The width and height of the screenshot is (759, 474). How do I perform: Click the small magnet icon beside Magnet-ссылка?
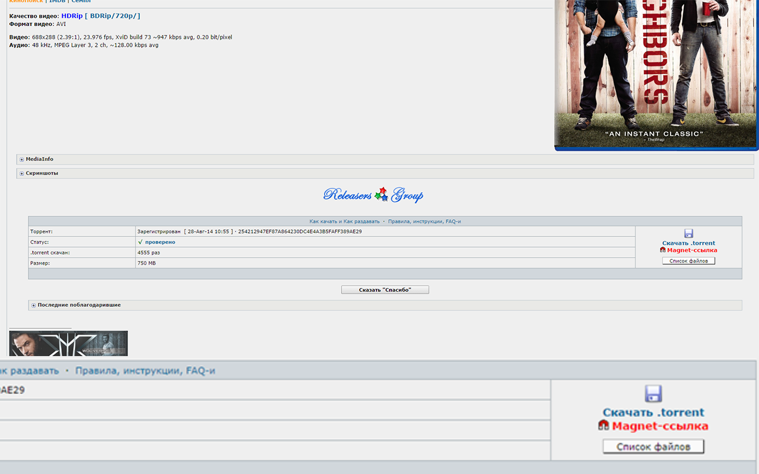coord(663,250)
